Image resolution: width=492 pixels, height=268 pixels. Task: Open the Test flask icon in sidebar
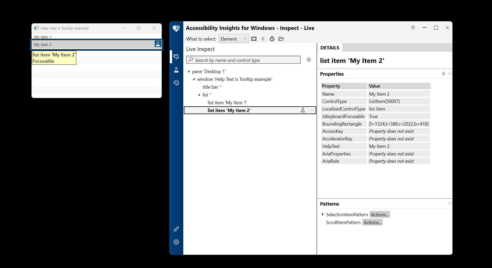click(176, 70)
